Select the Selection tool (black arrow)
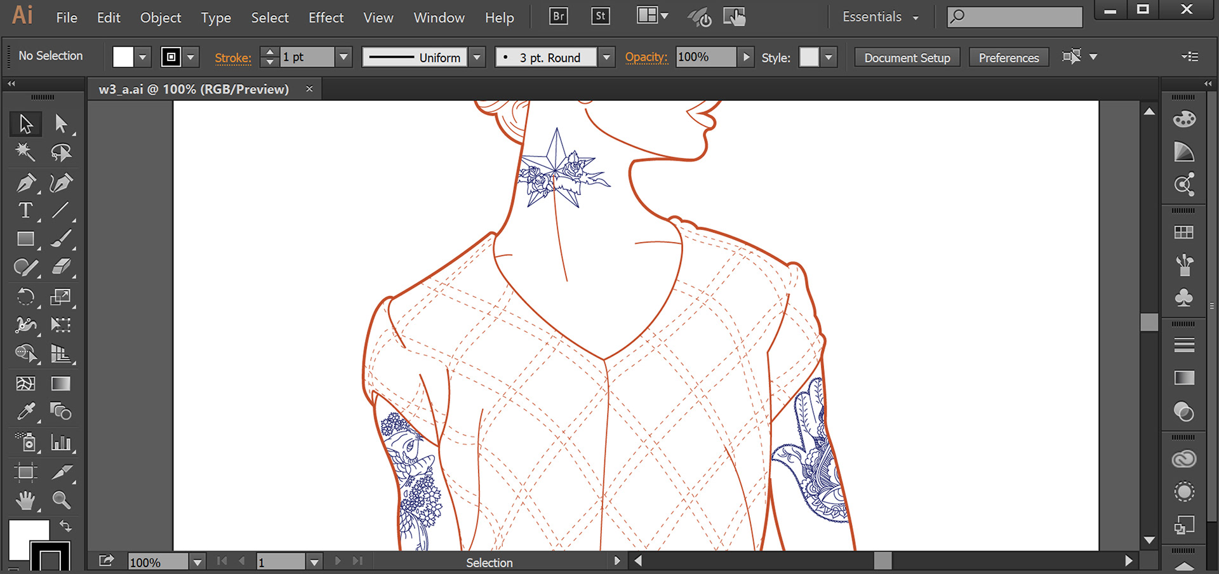Viewport: 1219px width, 574px height. [x=25, y=124]
